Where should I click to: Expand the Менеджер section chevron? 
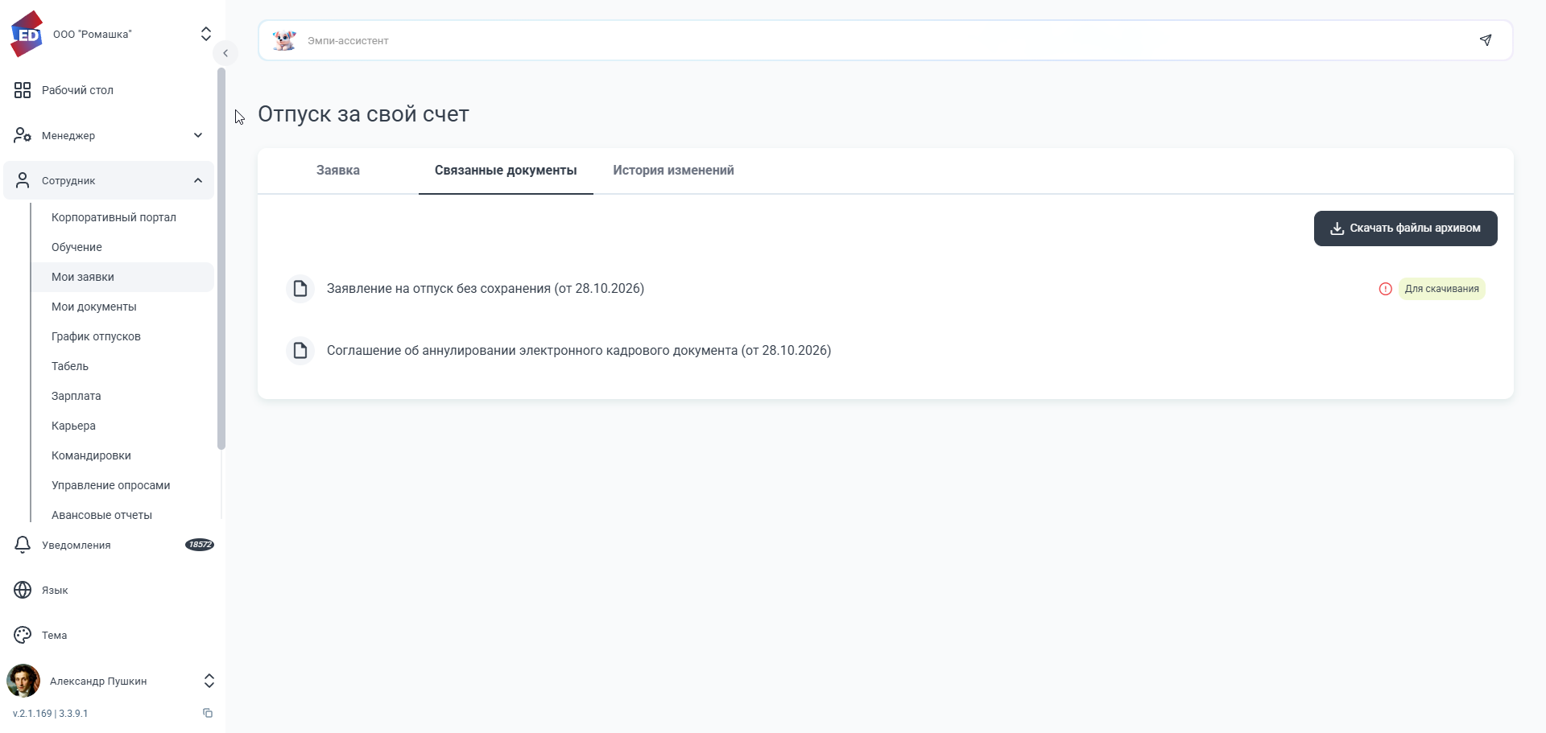point(198,135)
